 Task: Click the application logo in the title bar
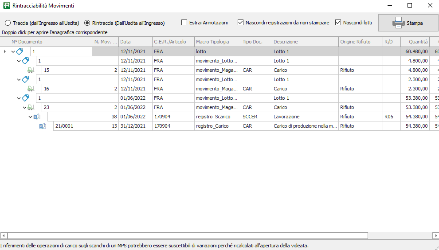6,6
